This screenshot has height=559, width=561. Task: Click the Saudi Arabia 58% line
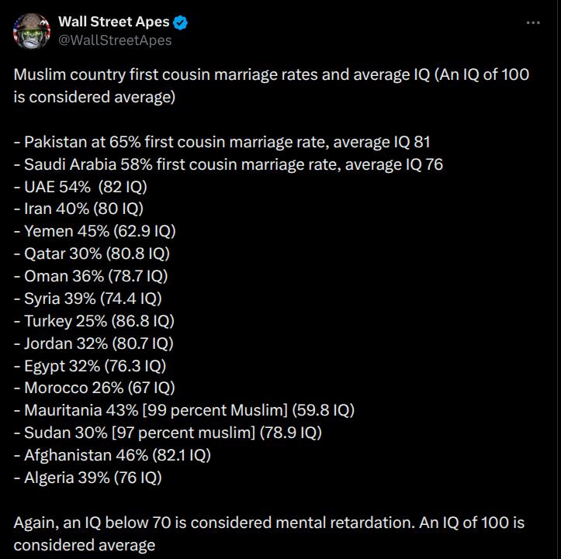tap(228, 164)
